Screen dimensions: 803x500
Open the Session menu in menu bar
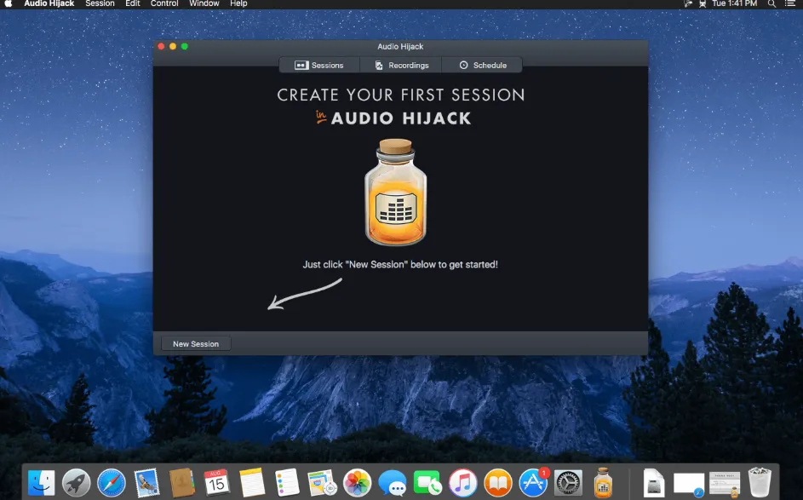click(x=100, y=3)
